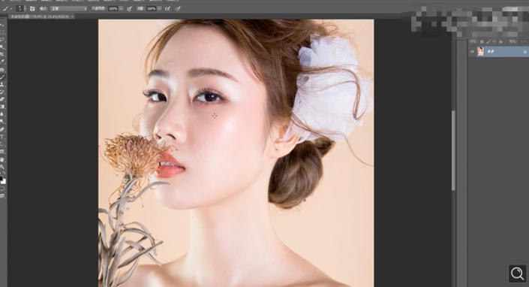The width and height of the screenshot is (529, 287).
Task: Click the background layer thumbnail
Action: pos(480,51)
